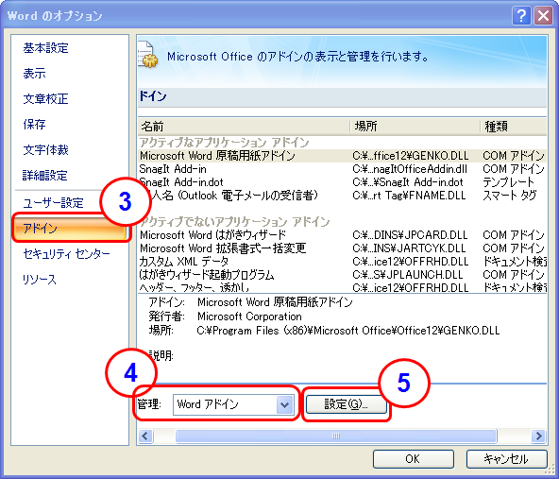Click the キャンセル button
Image resolution: width=559 pixels, height=479 pixels.
point(506,459)
